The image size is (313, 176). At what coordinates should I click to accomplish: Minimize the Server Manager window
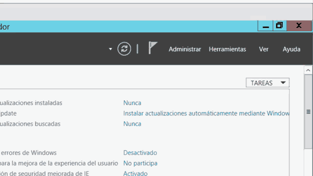(266, 26)
